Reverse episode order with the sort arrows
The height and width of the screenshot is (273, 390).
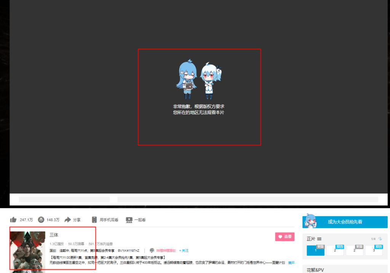(380, 239)
